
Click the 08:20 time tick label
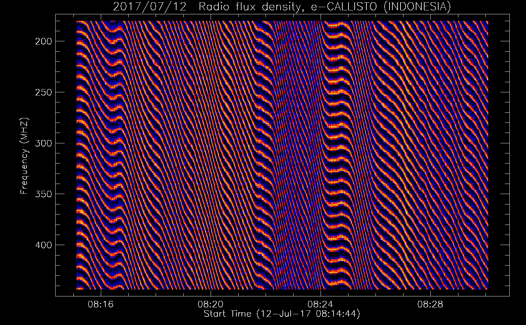click(x=211, y=305)
